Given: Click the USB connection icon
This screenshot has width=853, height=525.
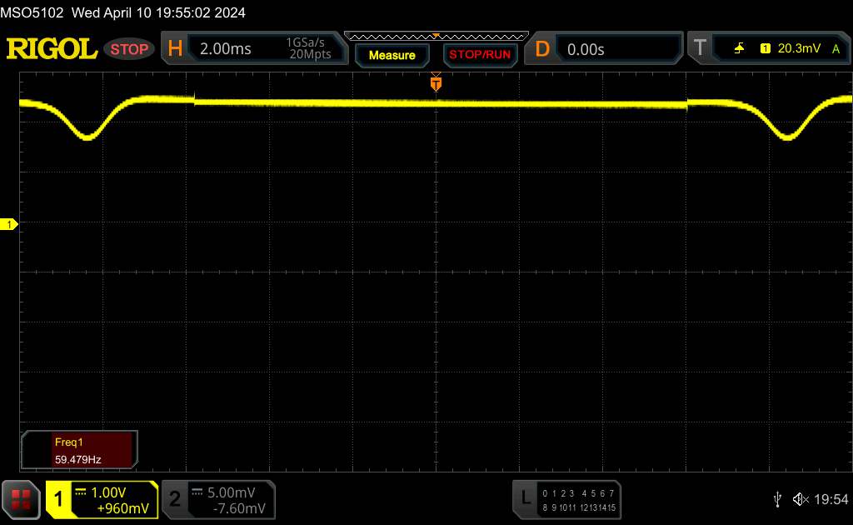Looking at the screenshot, I should tap(777, 499).
